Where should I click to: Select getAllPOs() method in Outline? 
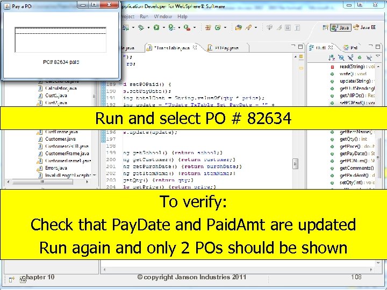pos(357,96)
